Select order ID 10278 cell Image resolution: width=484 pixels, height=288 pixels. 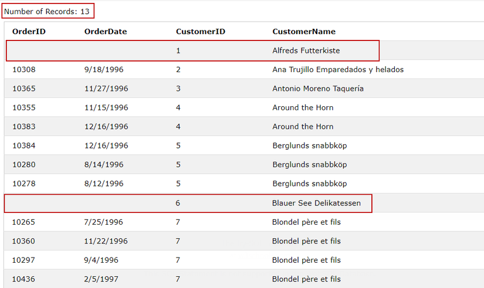coord(24,184)
